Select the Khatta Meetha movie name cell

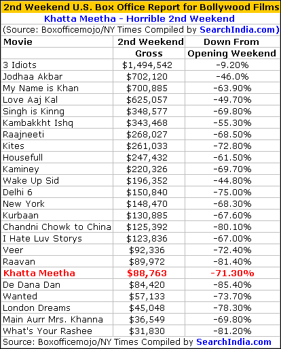pyautogui.click(x=57, y=273)
